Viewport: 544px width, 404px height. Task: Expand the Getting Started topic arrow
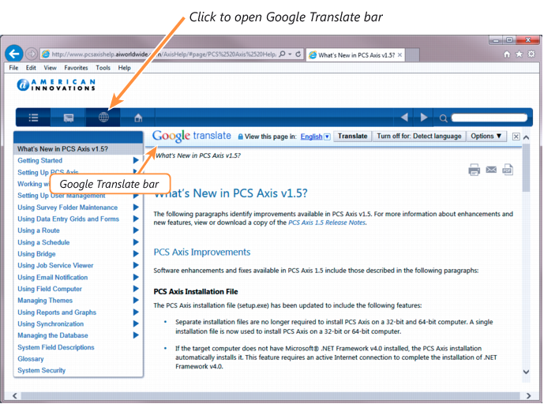click(136, 160)
